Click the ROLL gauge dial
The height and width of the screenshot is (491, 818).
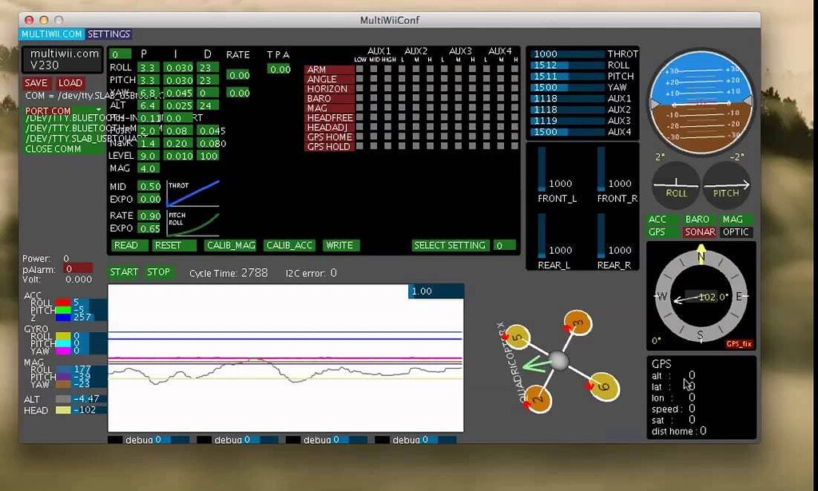click(676, 184)
